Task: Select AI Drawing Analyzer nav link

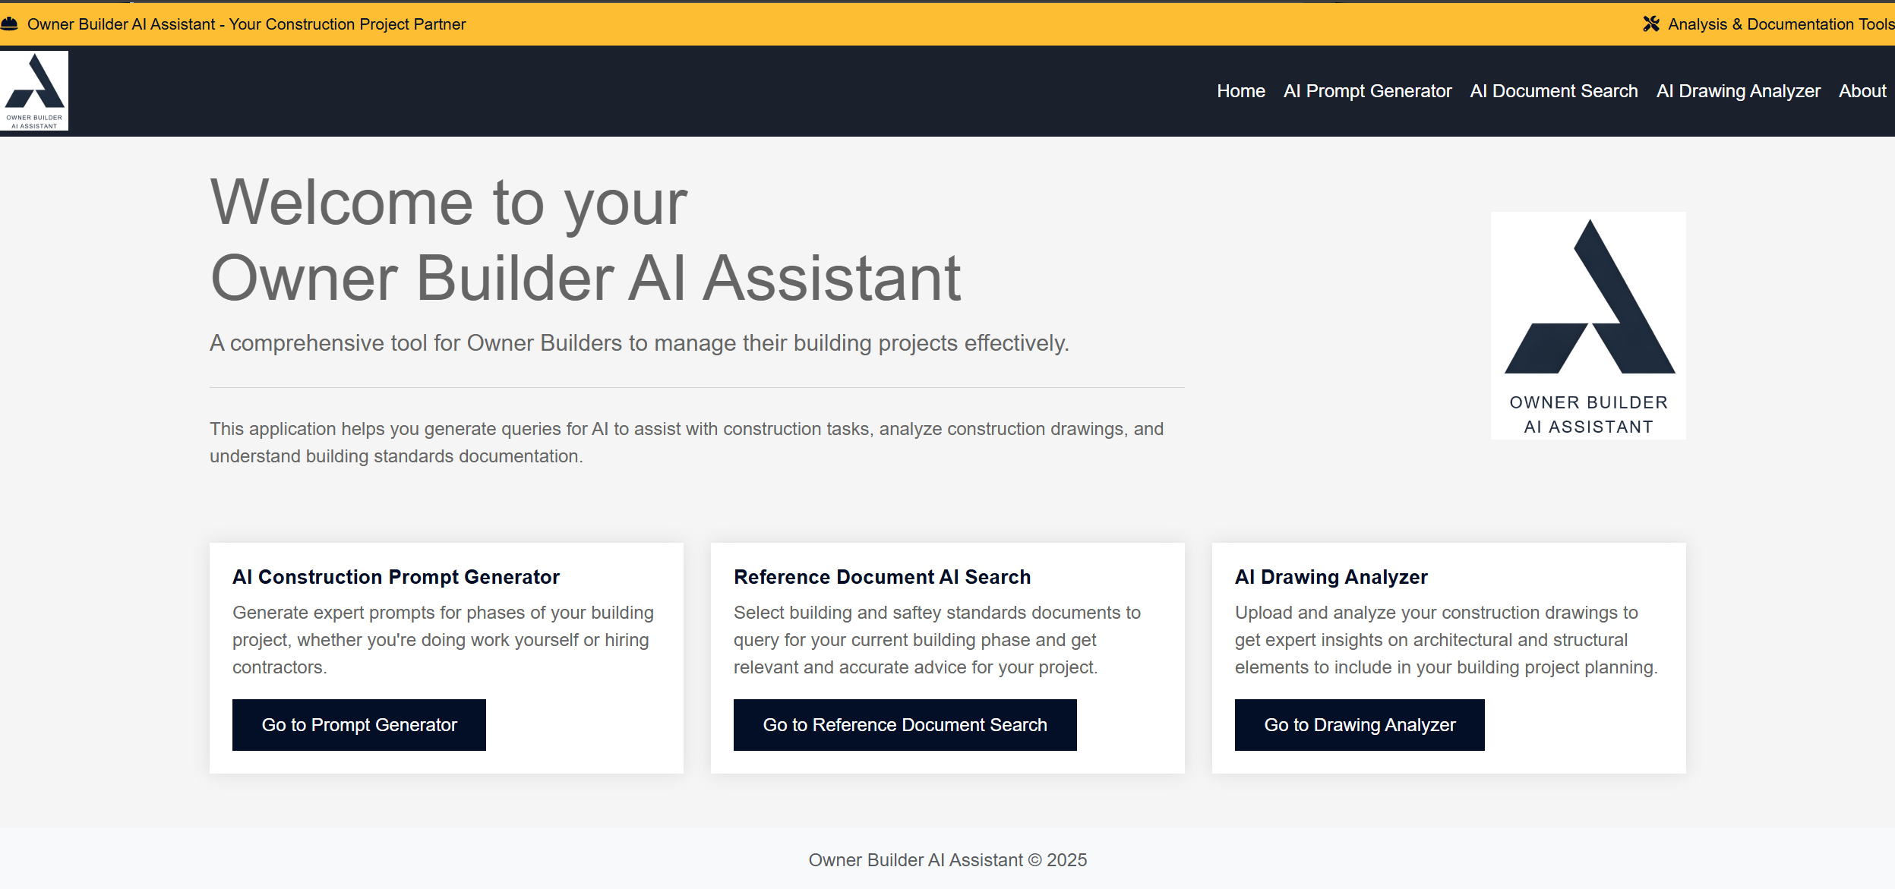Action: point(1738,91)
